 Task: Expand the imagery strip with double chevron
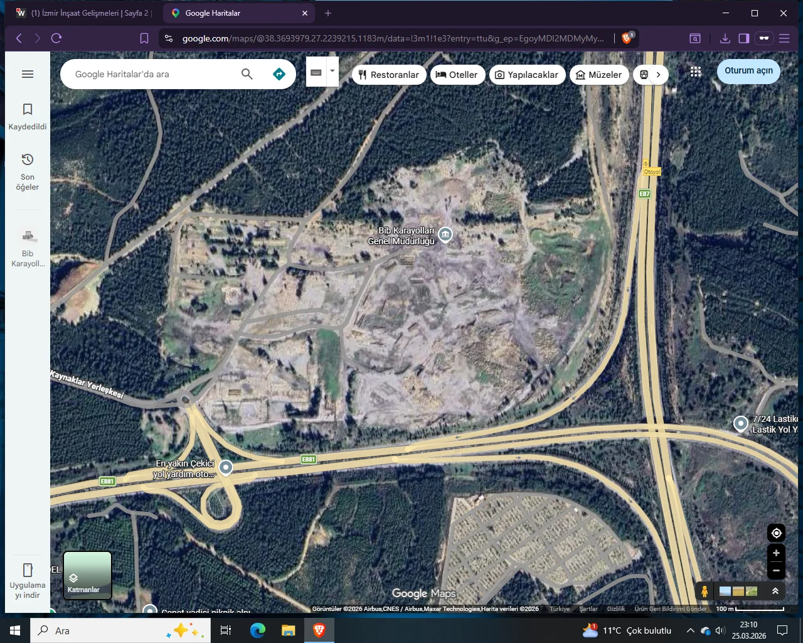click(775, 591)
